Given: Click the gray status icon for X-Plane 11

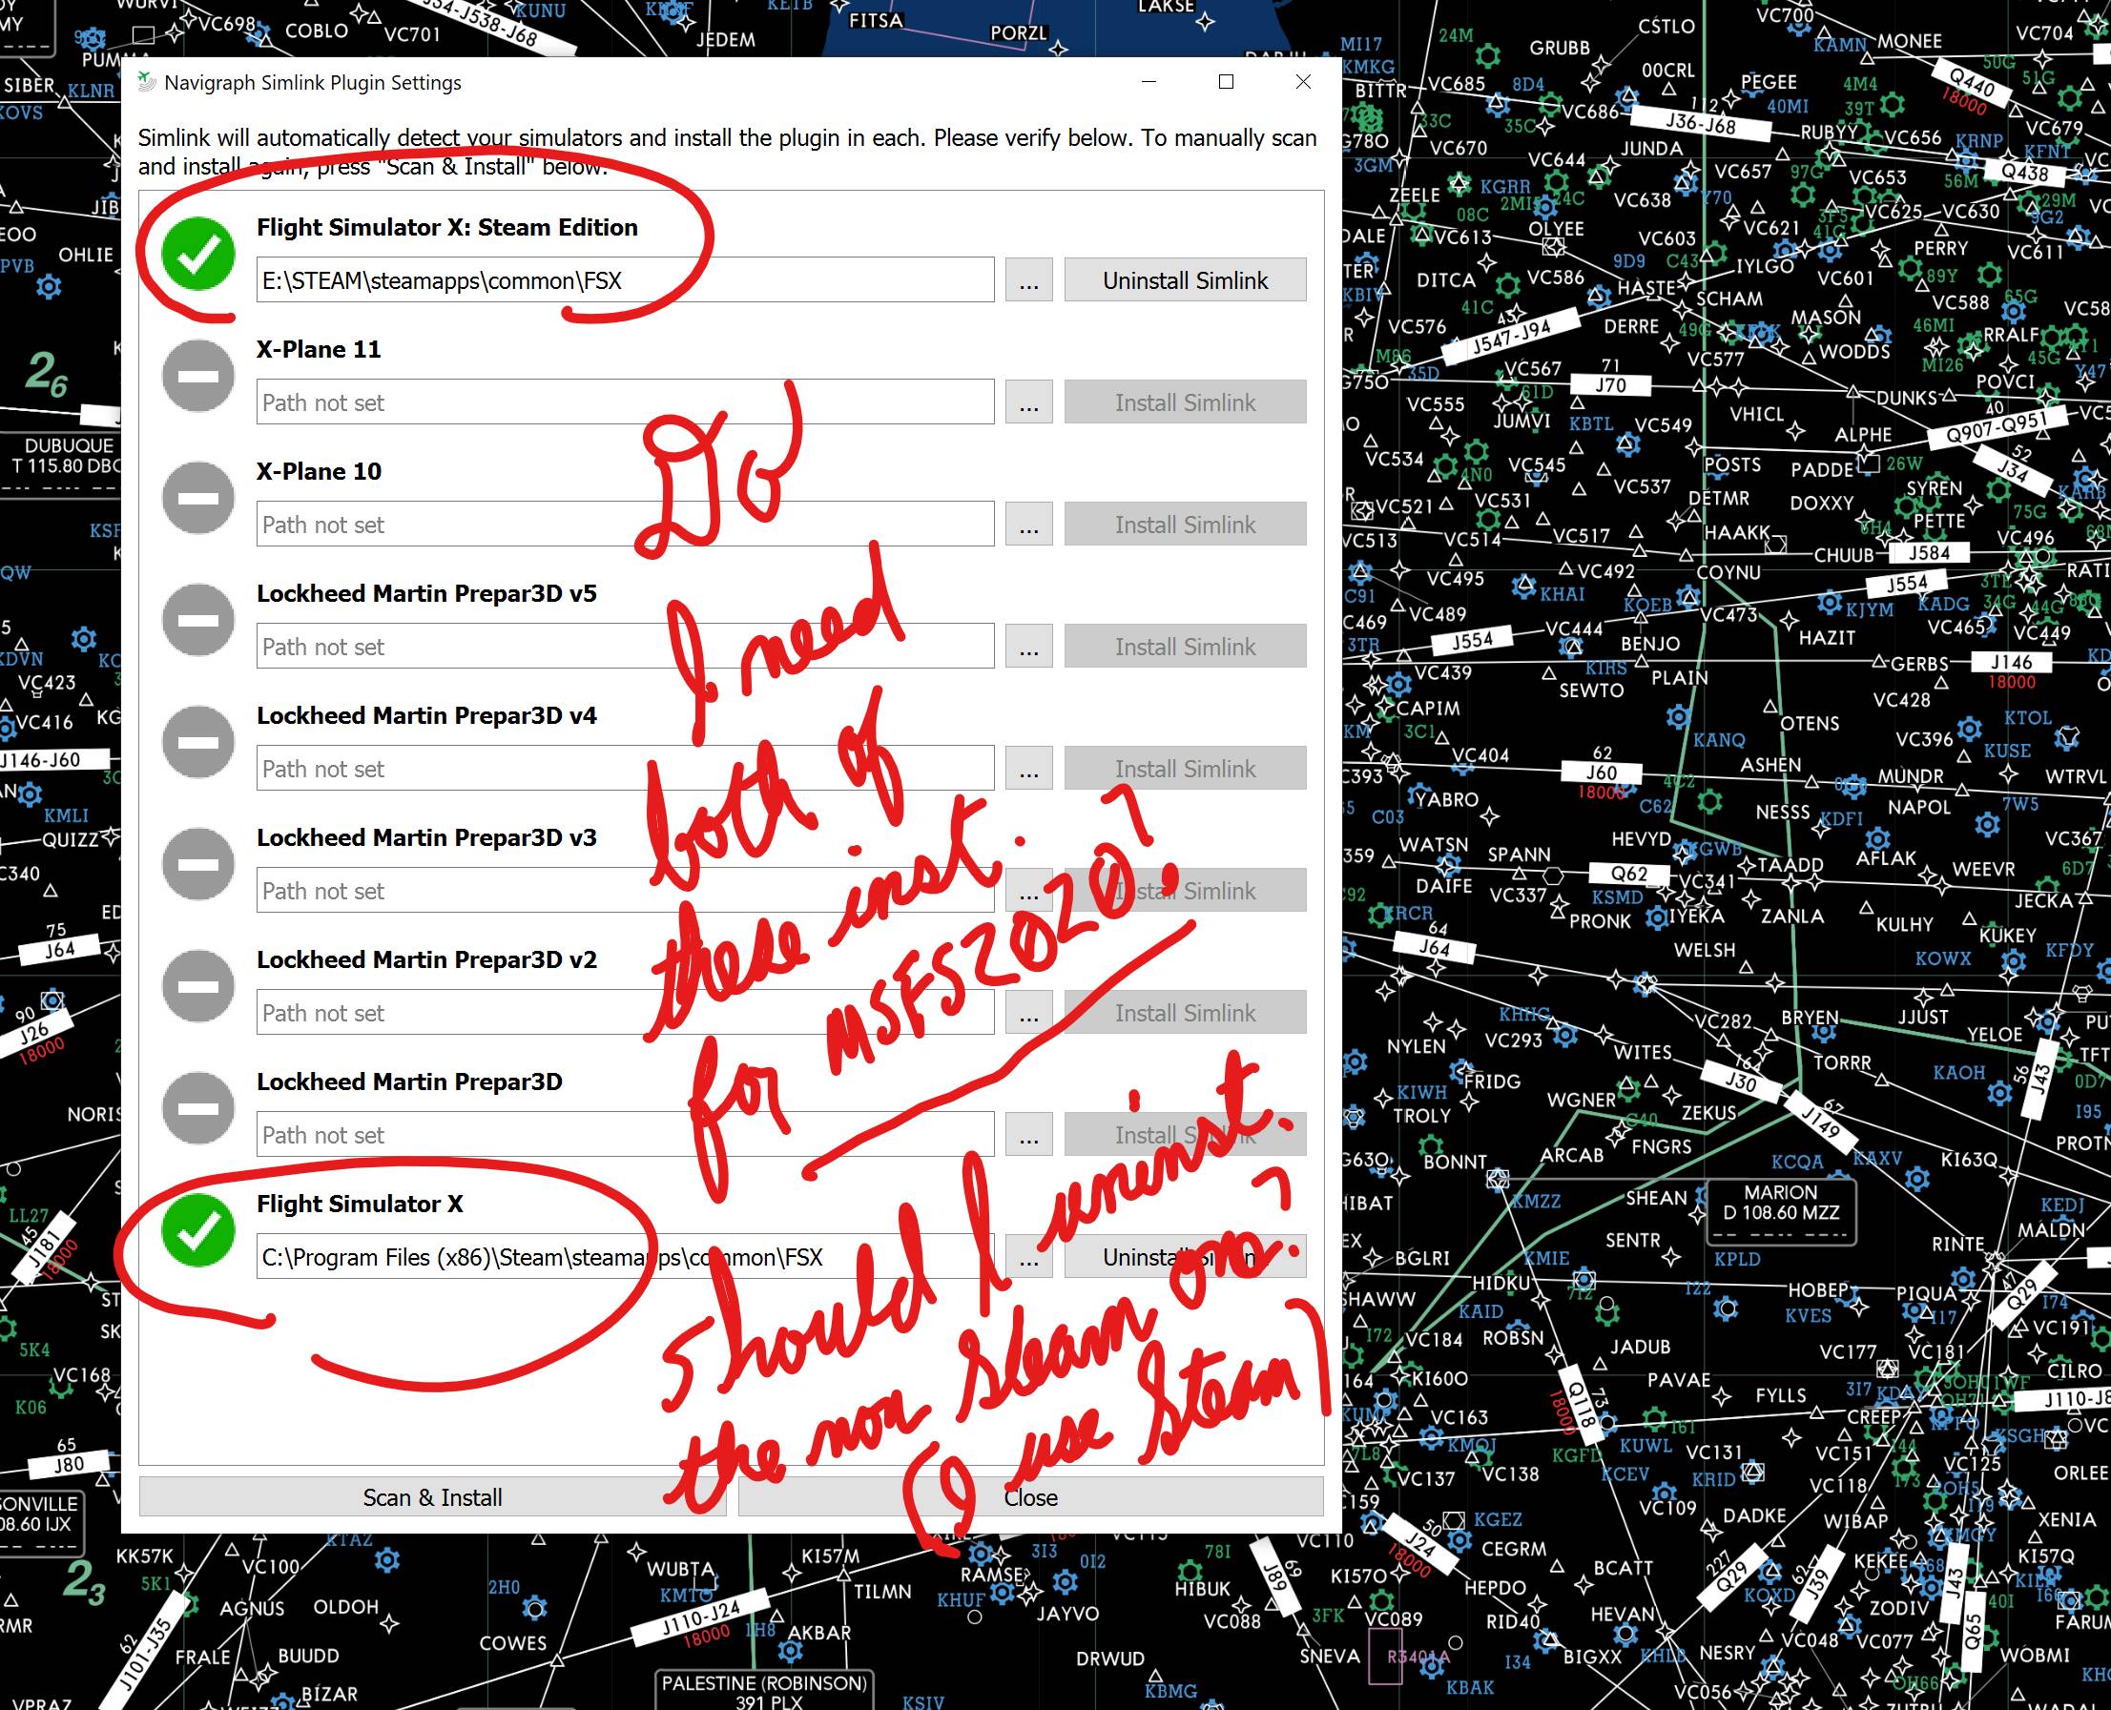Looking at the screenshot, I should tap(198, 377).
